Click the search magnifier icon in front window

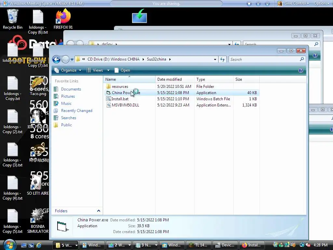click(x=302, y=59)
